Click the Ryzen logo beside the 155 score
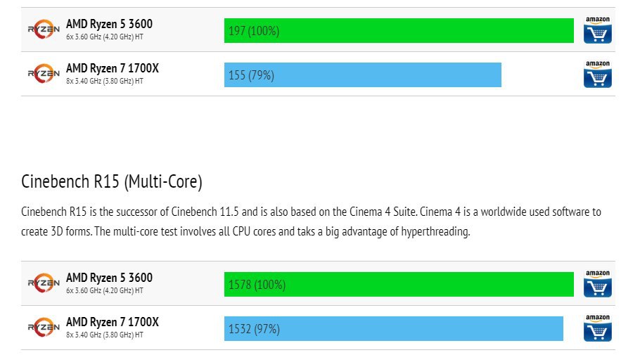The image size is (640, 355). (x=44, y=74)
